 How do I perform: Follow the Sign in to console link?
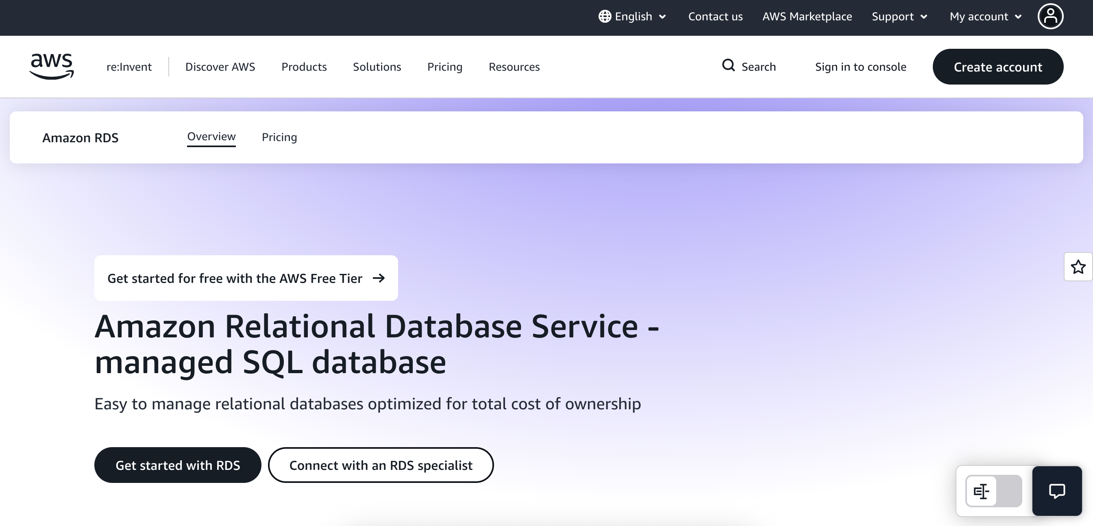[860, 67]
